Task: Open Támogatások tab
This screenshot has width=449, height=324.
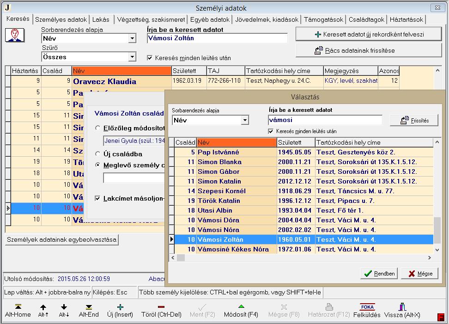Action: (x=323, y=19)
